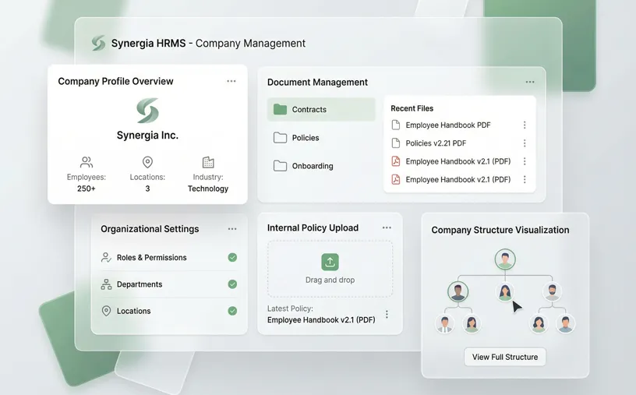Toggle Departments green checkmark

pyautogui.click(x=232, y=284)
